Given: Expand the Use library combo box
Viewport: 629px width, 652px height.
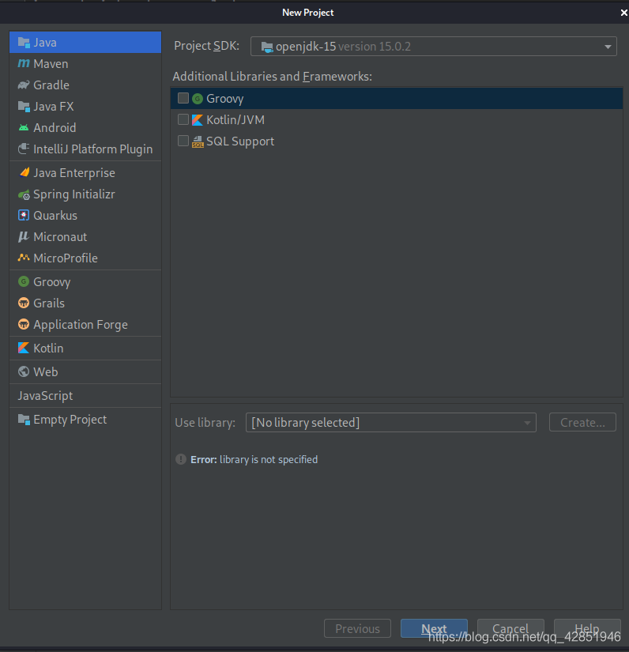Looking at the screenshot, I should tap(390, 423).
